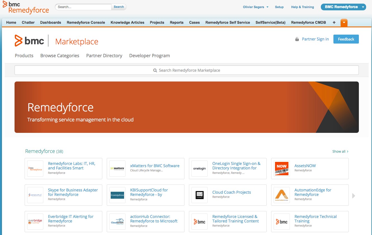Open the orange tab overflow dropdown arrow
The image size is (372, 235).
344,23
